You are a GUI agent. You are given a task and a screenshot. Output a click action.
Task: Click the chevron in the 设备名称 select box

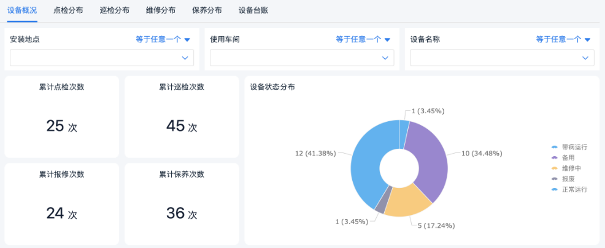coord(585,58)
